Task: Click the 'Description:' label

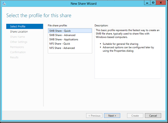Action: 101,25
